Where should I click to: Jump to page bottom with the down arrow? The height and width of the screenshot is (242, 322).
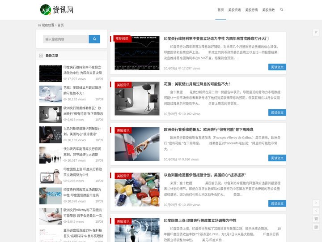316,211
